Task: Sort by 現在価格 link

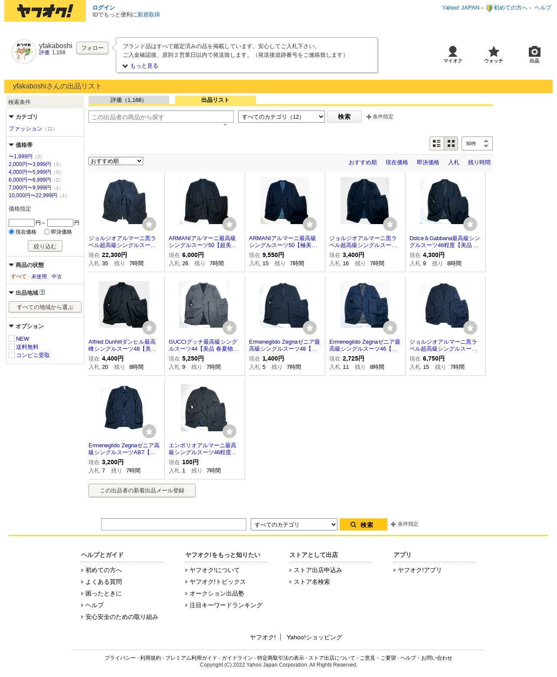Action: (x=397, y=163)
